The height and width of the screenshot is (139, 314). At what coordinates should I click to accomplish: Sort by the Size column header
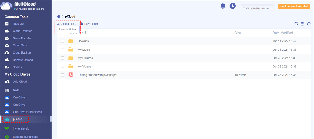(x=238, y=33)
